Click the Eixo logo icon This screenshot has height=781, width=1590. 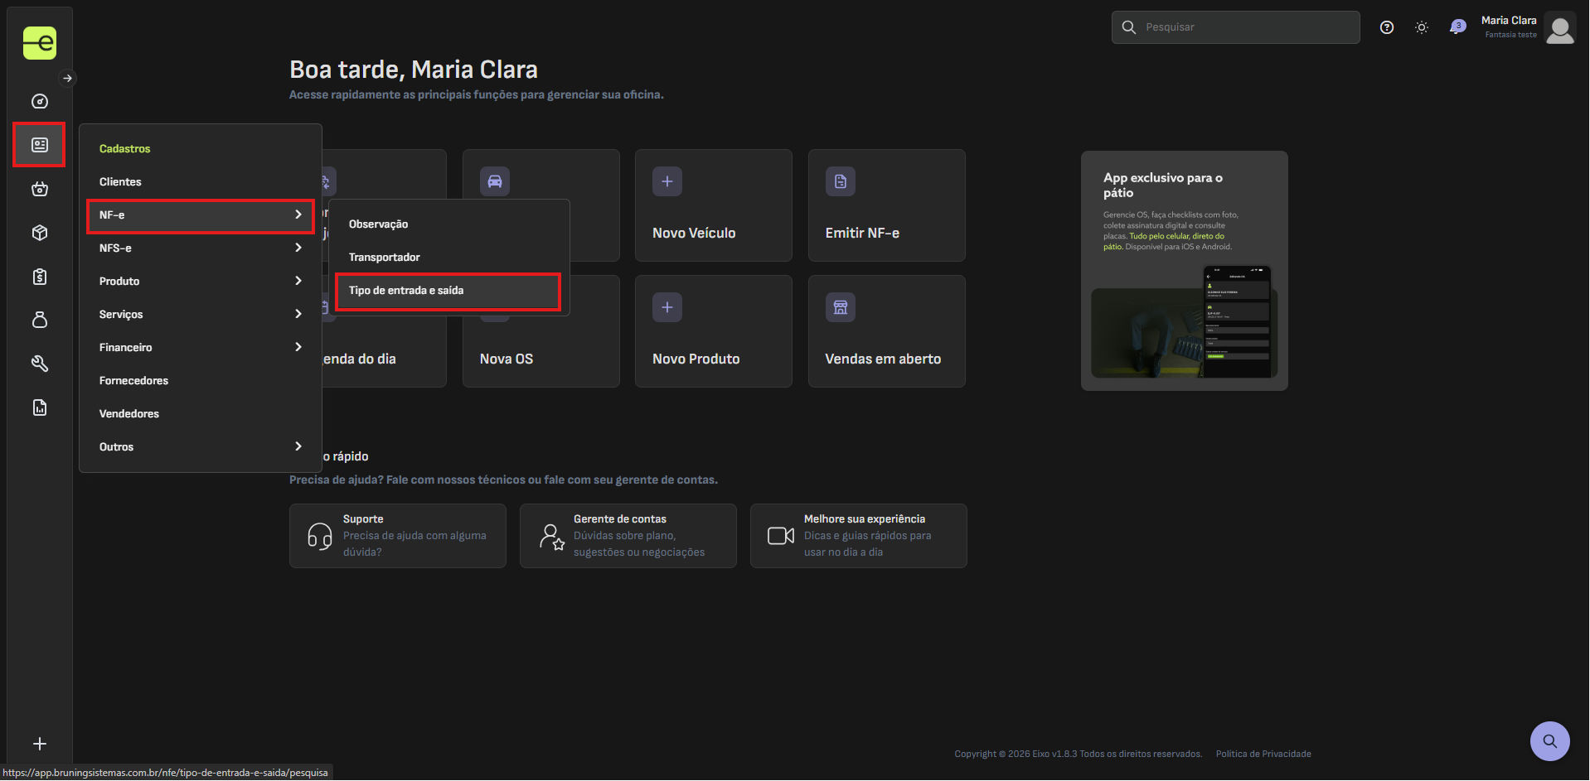click(x=40, y=43)
